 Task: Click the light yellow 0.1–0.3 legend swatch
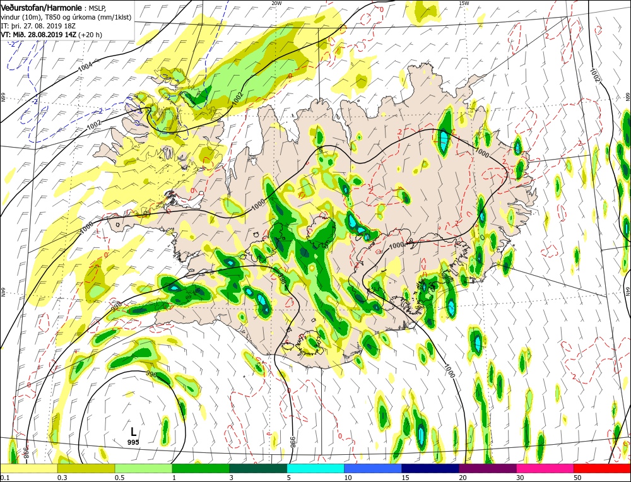[x=29, y=468]
